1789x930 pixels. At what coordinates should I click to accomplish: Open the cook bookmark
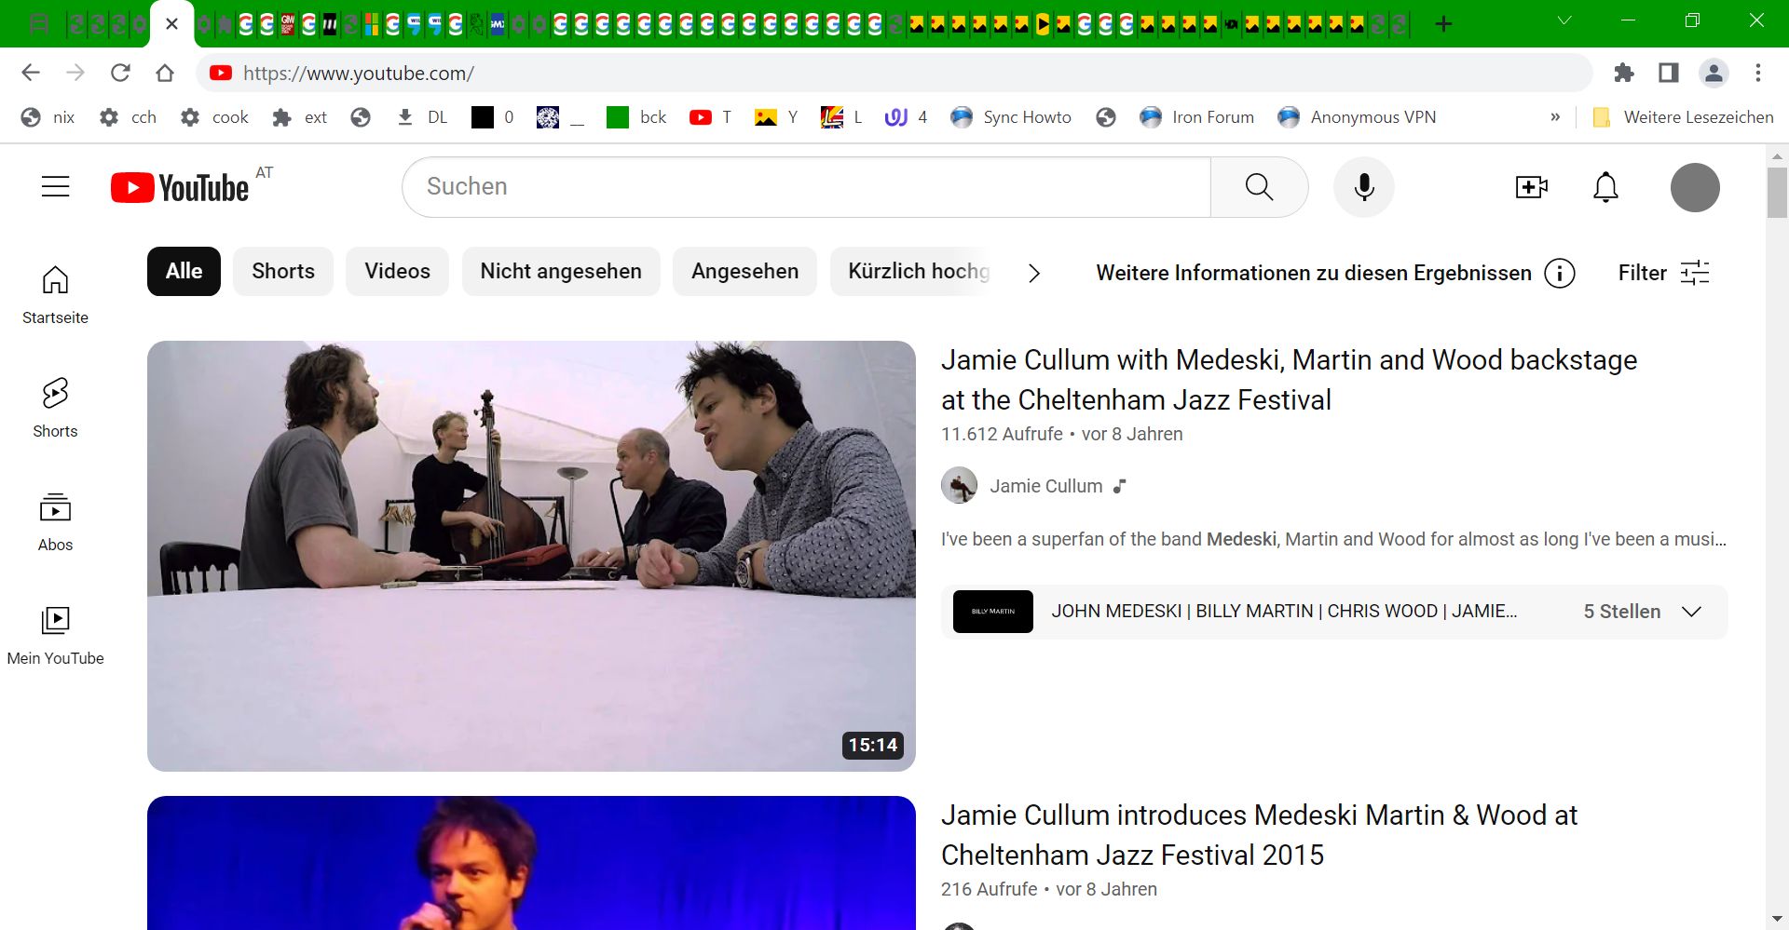[x=214, y=117]
